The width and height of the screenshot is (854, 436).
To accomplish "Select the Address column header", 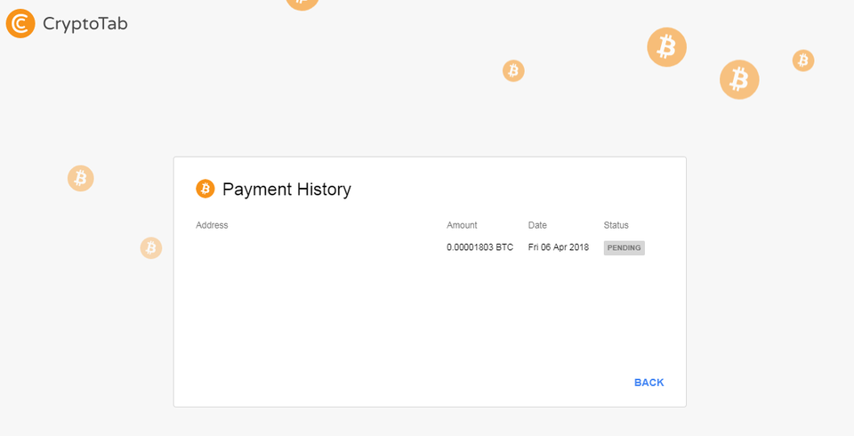I will coord(212,225).
